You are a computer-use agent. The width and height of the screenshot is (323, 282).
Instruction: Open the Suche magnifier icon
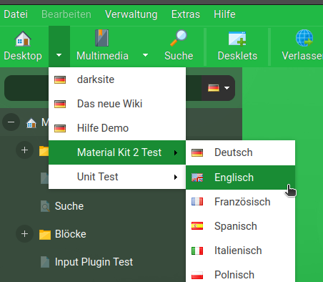point(179,38)
